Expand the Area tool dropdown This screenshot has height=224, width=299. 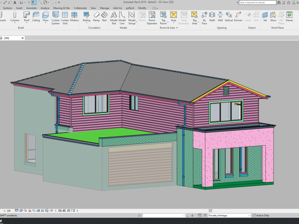tap(173, 22)
